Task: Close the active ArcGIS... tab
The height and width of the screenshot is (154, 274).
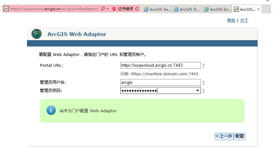Action: 258,9
